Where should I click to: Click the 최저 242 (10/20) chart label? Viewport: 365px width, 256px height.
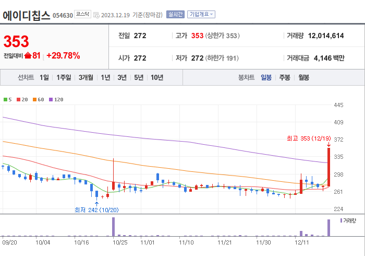pos(96,210)
